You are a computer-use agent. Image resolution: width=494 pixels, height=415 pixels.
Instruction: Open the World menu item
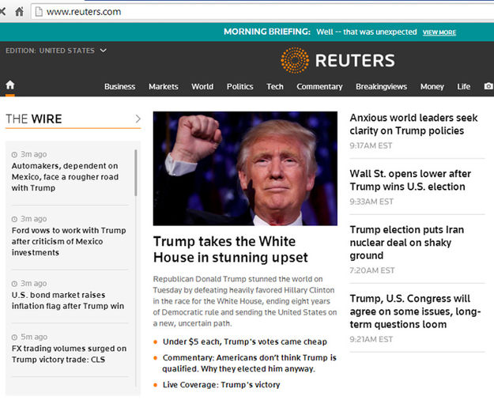[202, 86]
